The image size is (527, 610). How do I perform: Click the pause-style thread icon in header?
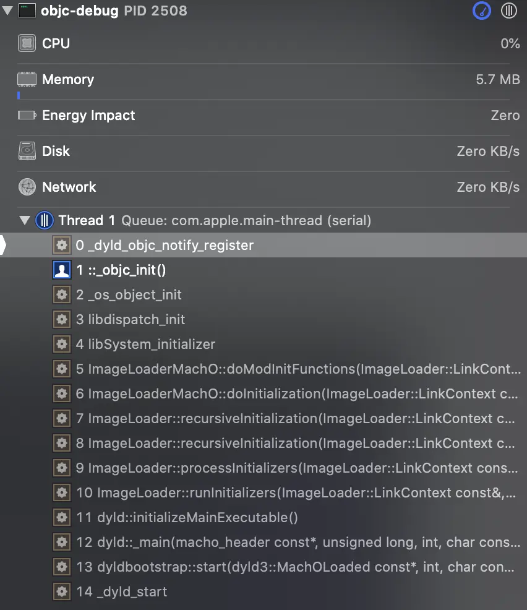(508, 11)
